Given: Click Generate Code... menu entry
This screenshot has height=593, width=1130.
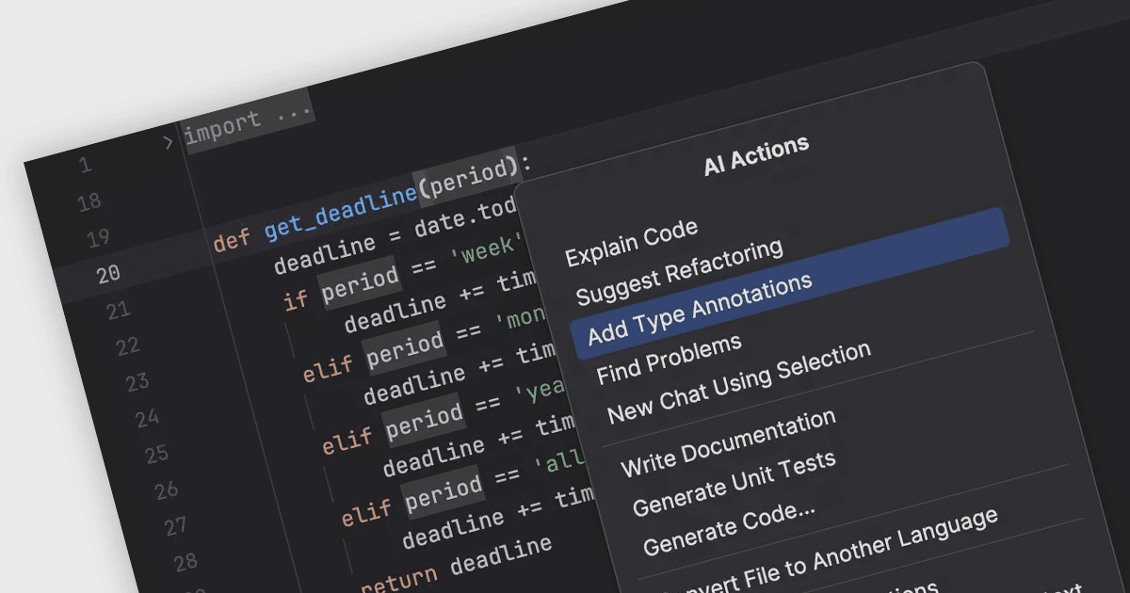Looking at the screenshot, I should click(730, 529).
